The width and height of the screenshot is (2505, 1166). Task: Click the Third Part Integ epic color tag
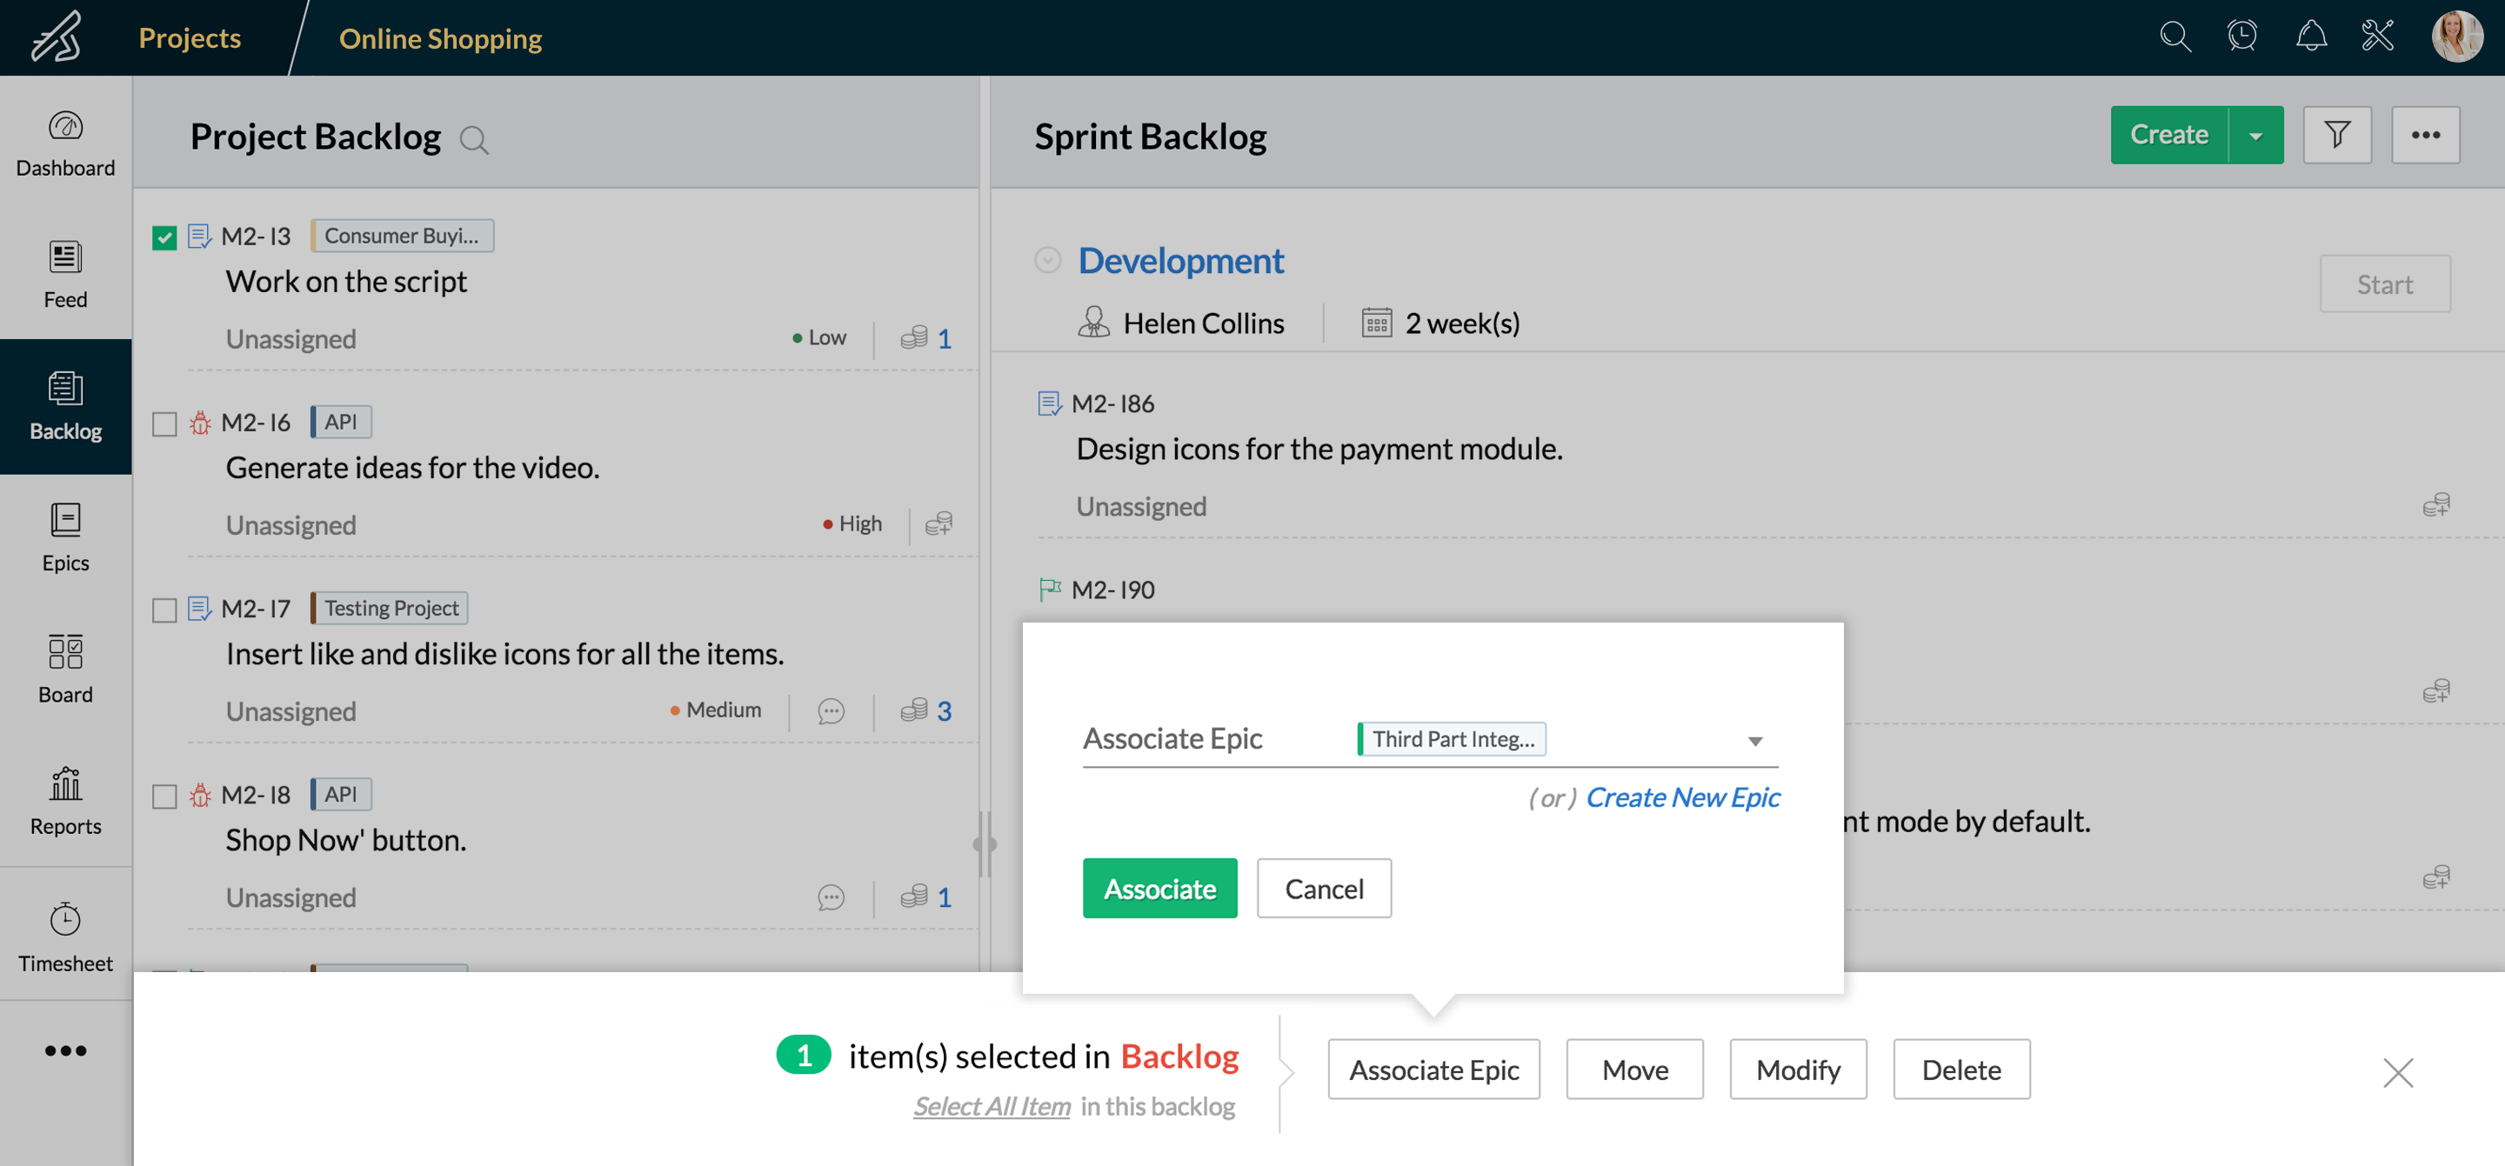coord(1452,739)
